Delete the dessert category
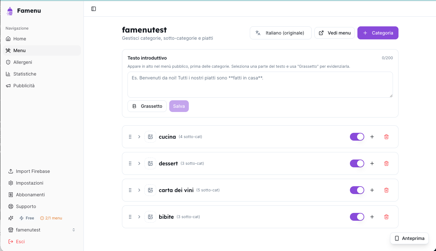Viewport: 436px width, 251px height. click(386, 163)
